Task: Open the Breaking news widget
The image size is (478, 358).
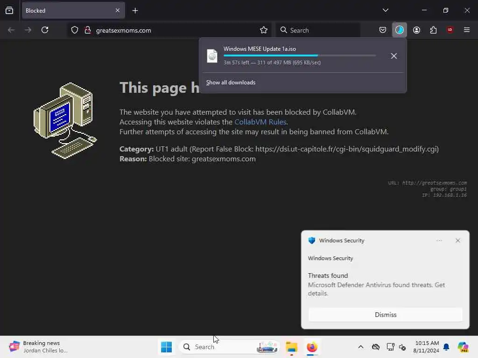Action: tap(38, 347)
